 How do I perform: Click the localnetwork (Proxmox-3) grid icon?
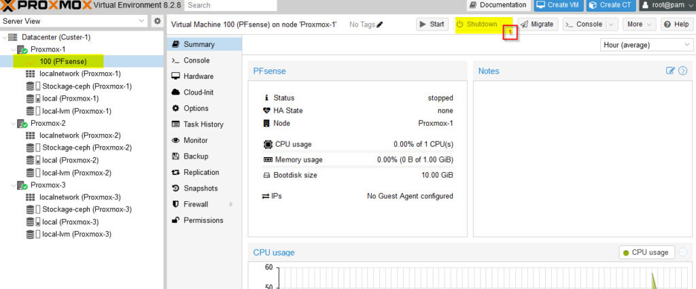click(30, 197)
